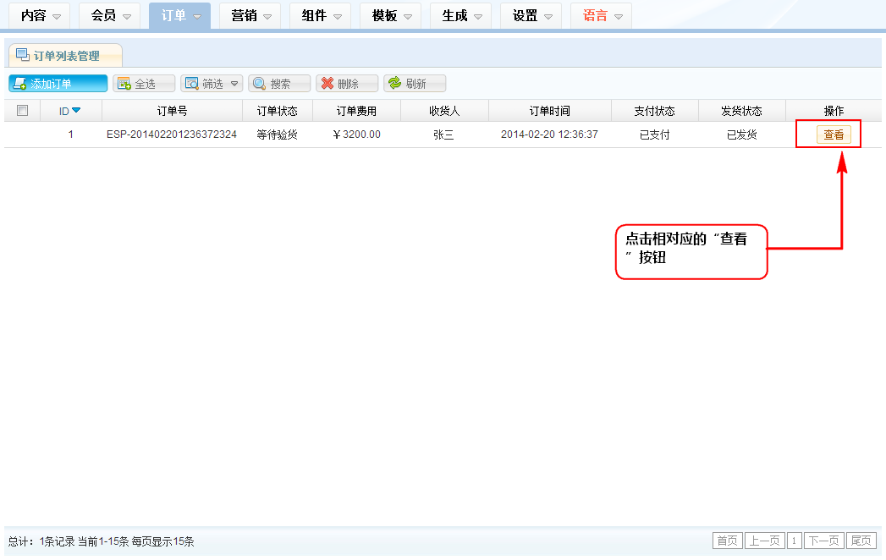Click the red X 删除 icon

tap(327, 84)
